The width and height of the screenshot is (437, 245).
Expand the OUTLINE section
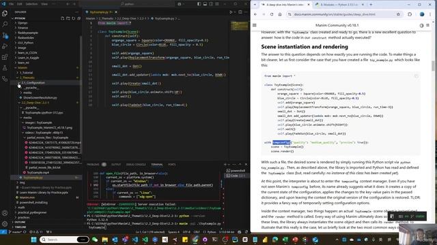point(20,223)
